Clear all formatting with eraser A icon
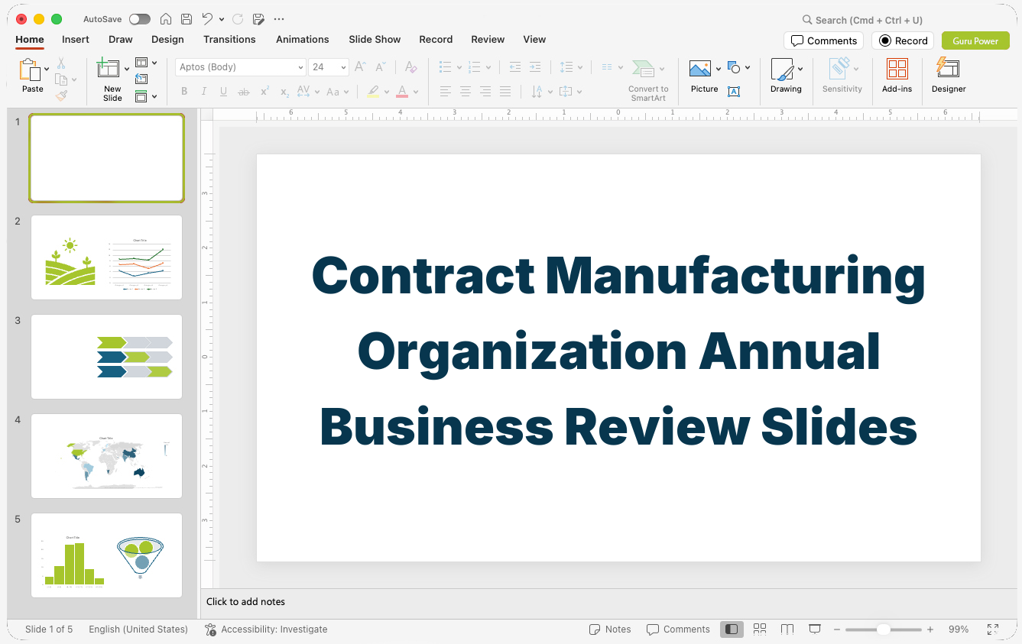Screen dimensions: 1022x644 410,67
